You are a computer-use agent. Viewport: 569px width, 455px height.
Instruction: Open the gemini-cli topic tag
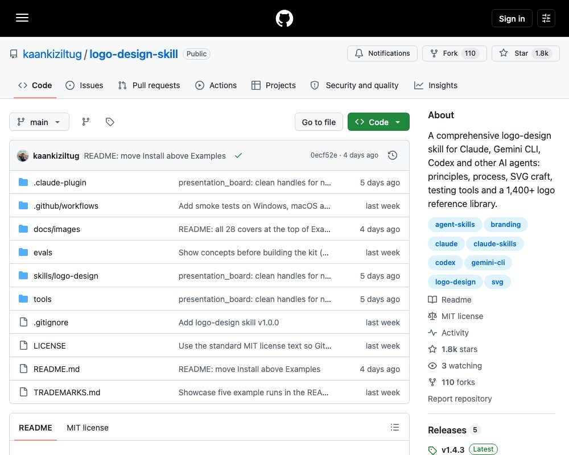tap(488, 263)
